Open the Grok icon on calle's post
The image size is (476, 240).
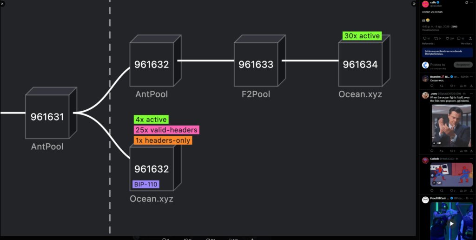coord(467,2)
